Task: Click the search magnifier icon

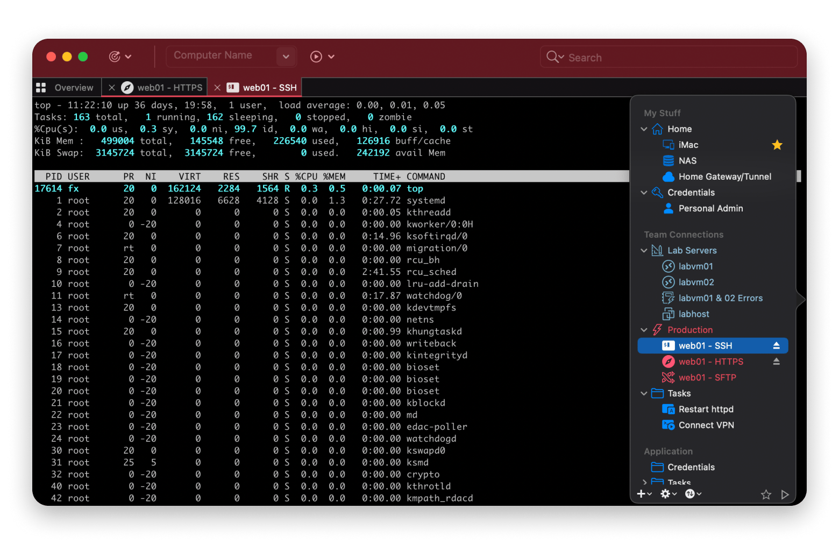Action: coord(552,57)
